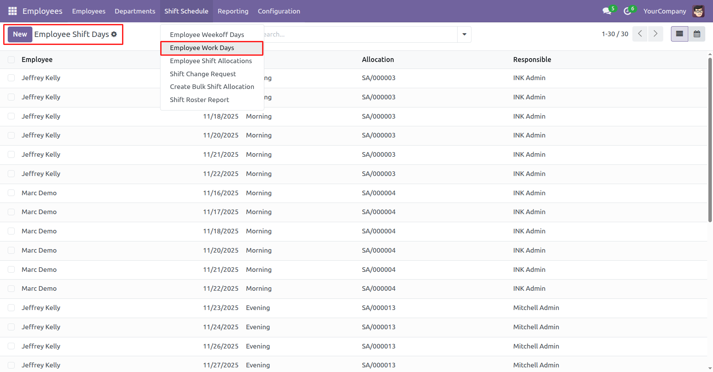Click the YourCompany company switcher
The height and width of the screenshot is (372, 713).
coord(664,11)
